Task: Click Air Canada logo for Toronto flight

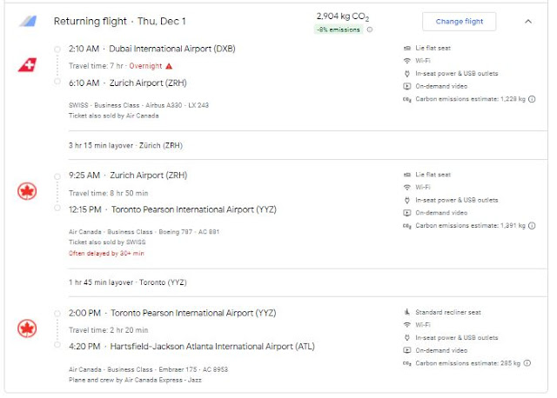Action: [x=27, y=329]
